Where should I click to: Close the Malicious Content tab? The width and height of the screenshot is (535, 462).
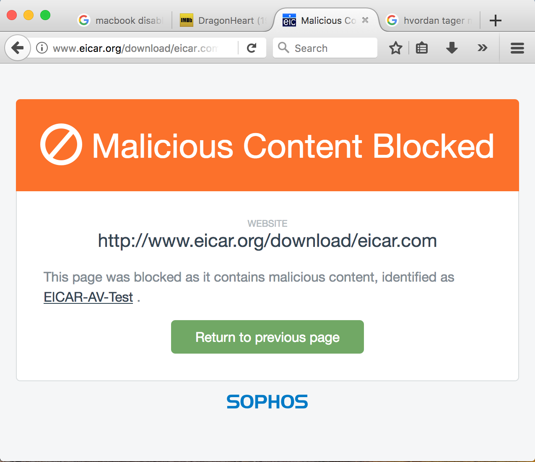(x=365, y=20)
